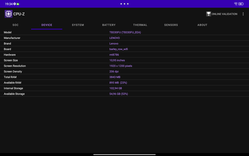Select the Screen Density label
The height and width of the screenshot is (156, 249).
tap(13, 71)
